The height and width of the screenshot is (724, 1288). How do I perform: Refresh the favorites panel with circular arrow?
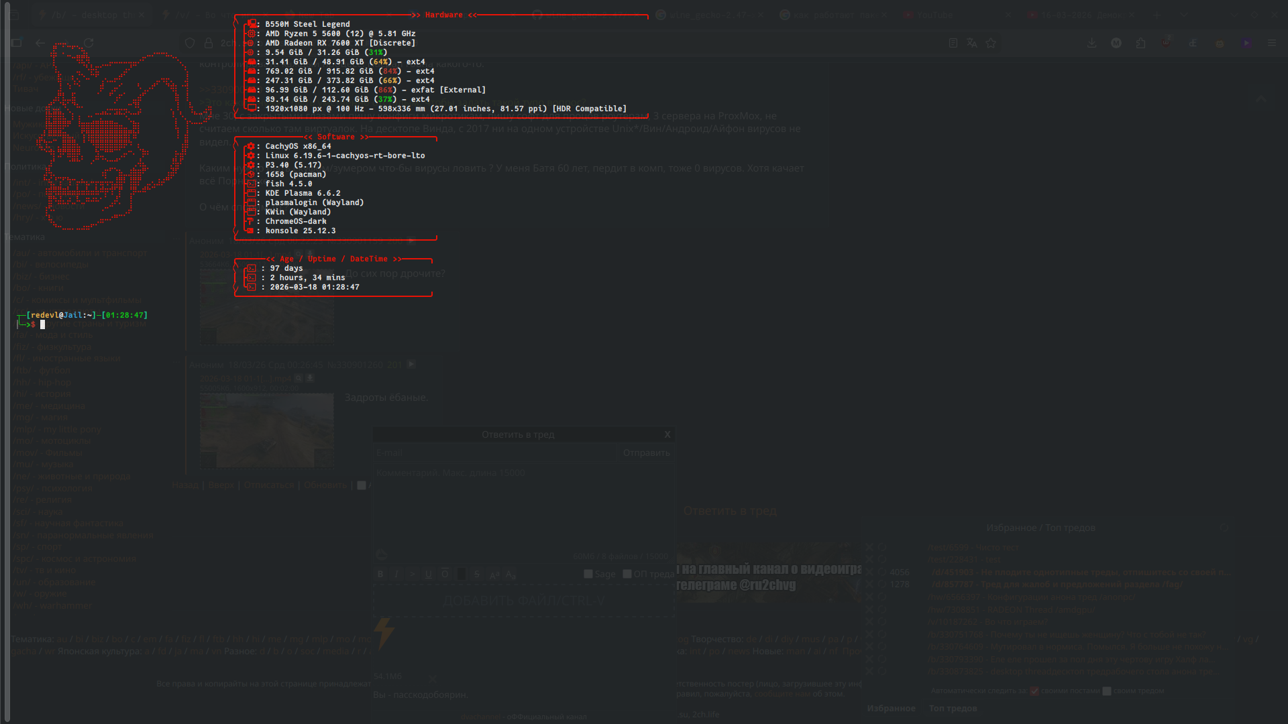[1224, 528]
